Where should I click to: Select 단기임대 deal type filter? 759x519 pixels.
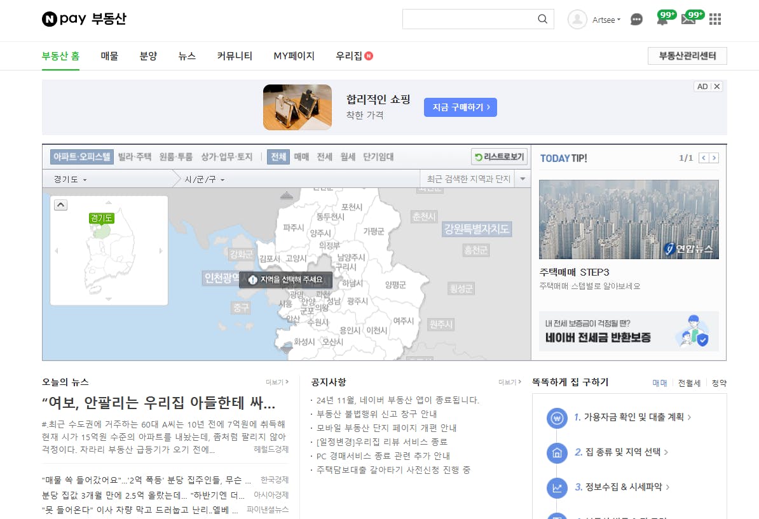tap(378, 157)
